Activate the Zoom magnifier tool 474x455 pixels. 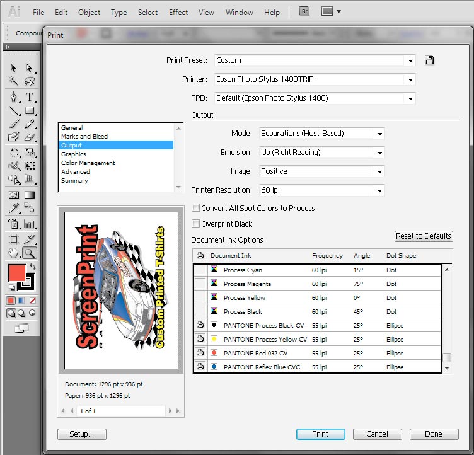pyautogui.click(x=29, y=253)
